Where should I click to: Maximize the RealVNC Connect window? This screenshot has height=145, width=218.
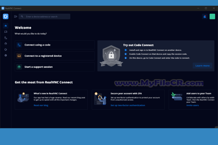click(x=206, y=8)
